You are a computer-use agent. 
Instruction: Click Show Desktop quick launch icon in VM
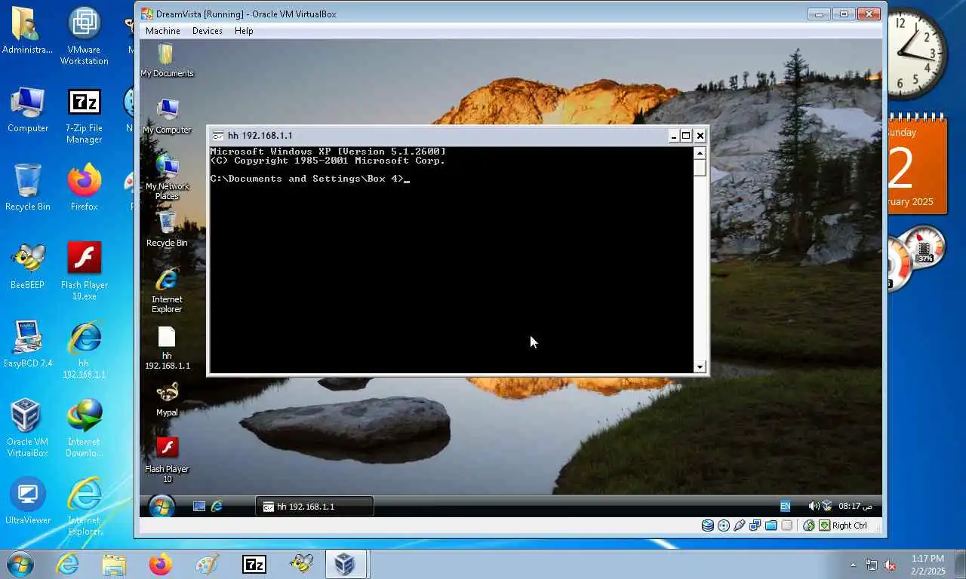coord(199,507)
